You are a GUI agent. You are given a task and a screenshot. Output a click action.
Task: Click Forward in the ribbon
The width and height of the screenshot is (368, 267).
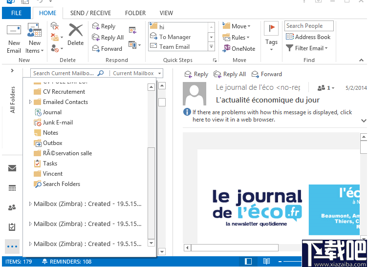pos(107,48)
